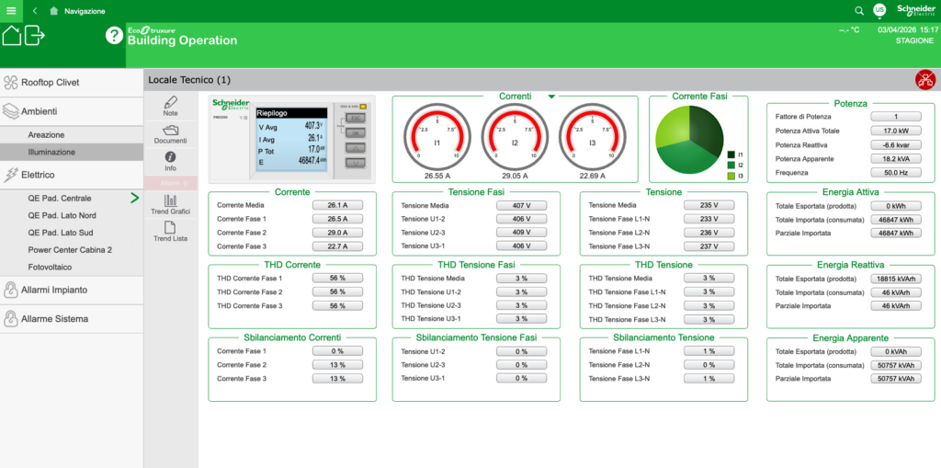Click the search magnifier icon
Image resolution: width=941 pixels, height=468 pixels.
click(x=859, y=11)
